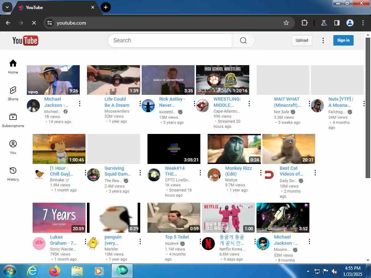Open sweetbl channel avatar for Rick Astley
The image size is (371, 278).
pyautogui.click(x=148, y=106)
